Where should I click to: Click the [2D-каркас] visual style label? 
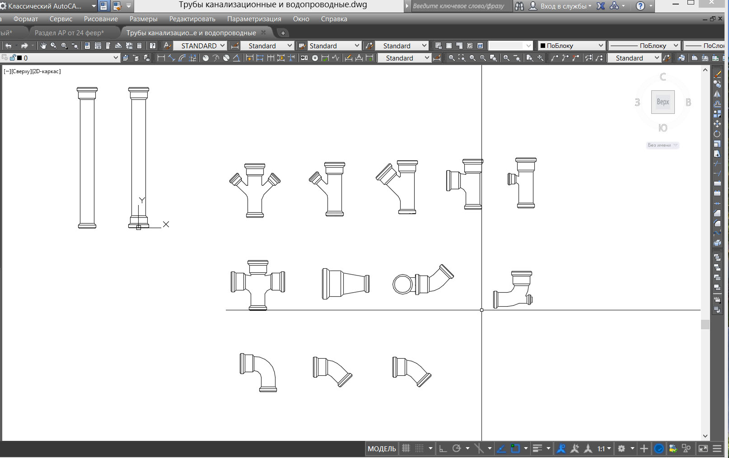(x=46, y=71)
